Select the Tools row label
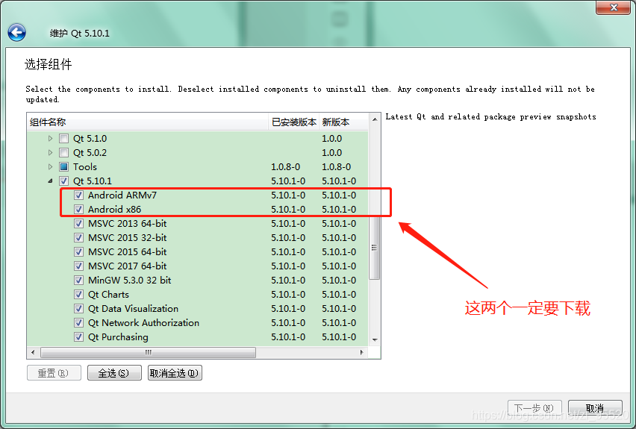The width and height of the screenshot is (636, 429). pos(85,167)
